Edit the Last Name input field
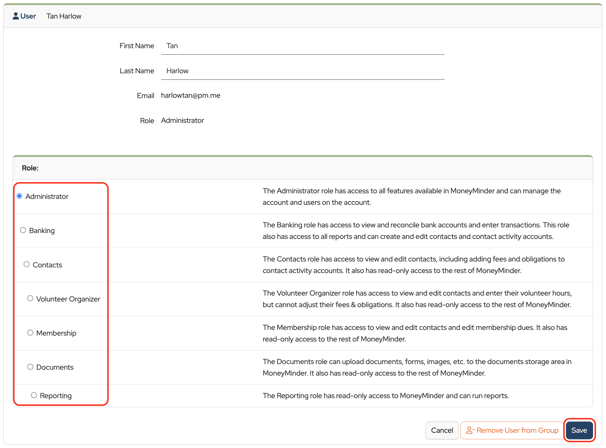The height and width of the screenshot is (448, 606). pos(303,71)
